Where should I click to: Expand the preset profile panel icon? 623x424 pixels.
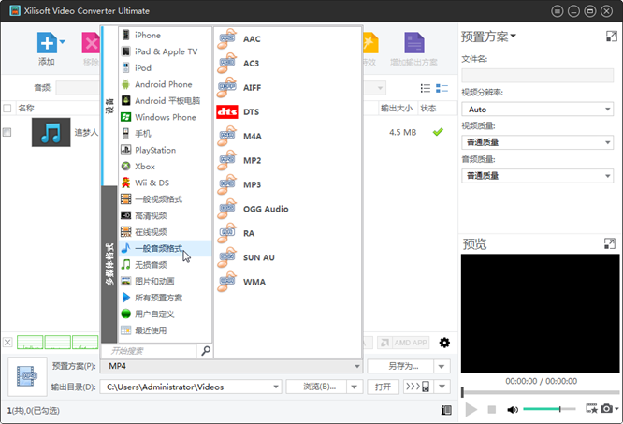pos(612,37)
